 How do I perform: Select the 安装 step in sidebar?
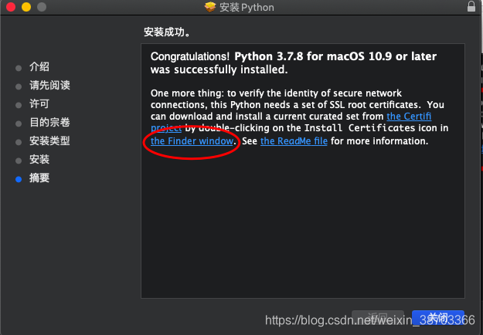coord(39,159)
